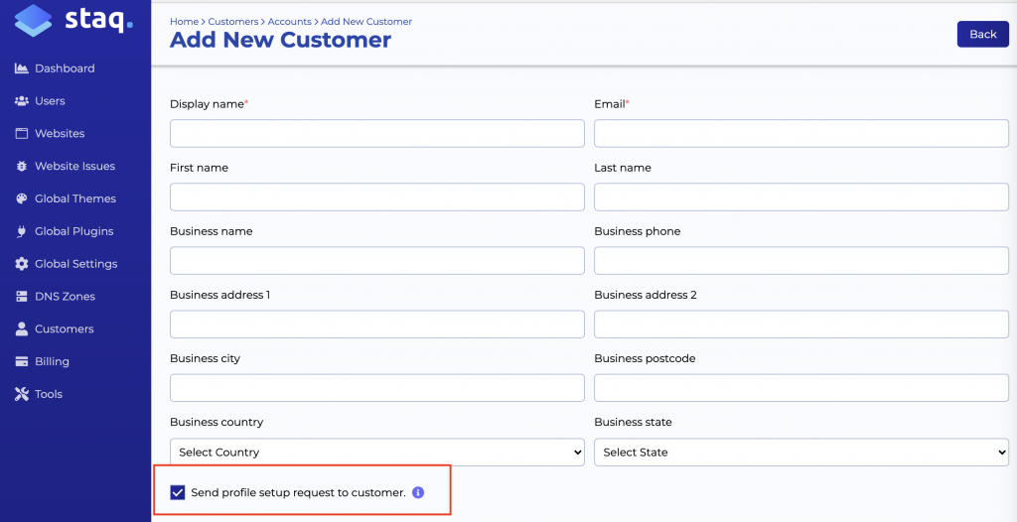Click the Global Themes palette icon
The image size is (1017, 522).
(x=22, y=198)
